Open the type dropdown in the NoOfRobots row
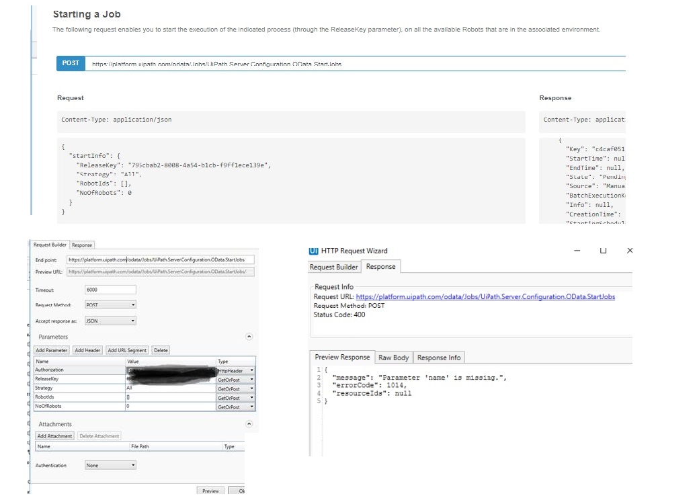699x500 pixels. tap(236, 407)
